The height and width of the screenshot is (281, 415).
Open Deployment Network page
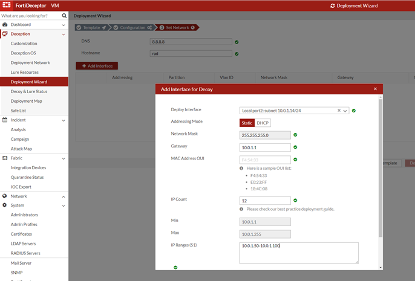point(30,63)
